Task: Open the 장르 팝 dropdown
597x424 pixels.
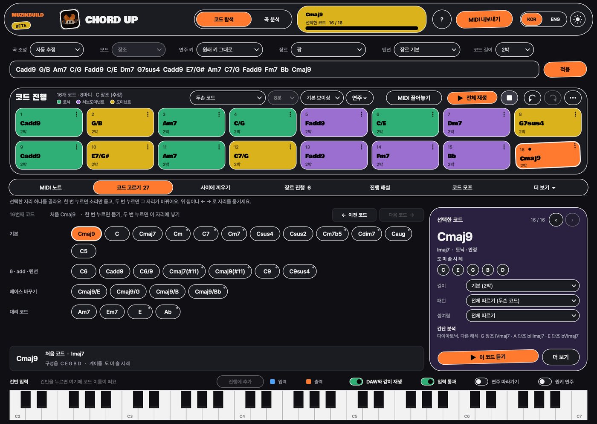Action: [x=328, y=49]
